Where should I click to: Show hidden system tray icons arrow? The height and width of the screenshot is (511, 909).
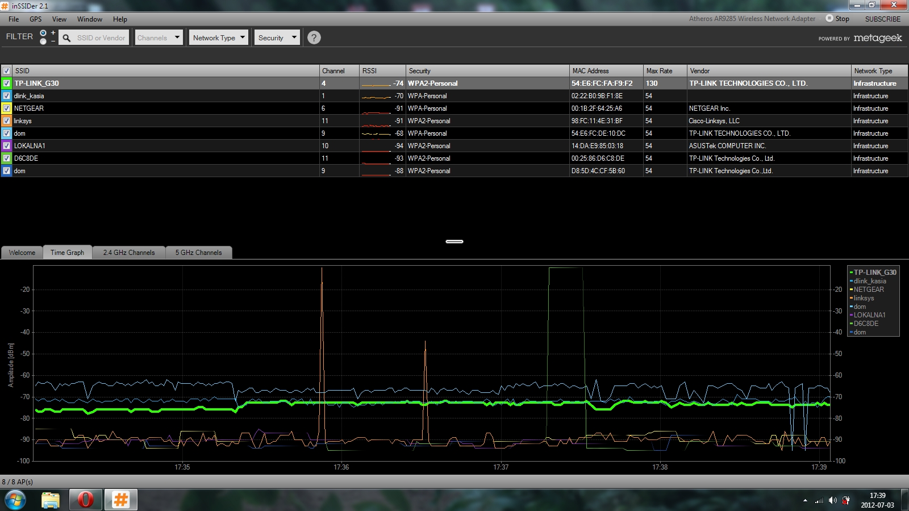click(805, 500)
